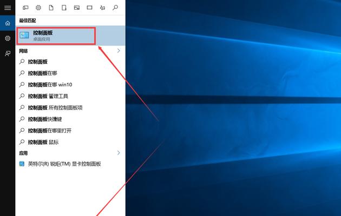Click the Control Panel app icon in best match
The image size is (341, 216).
tap(24, 35)
